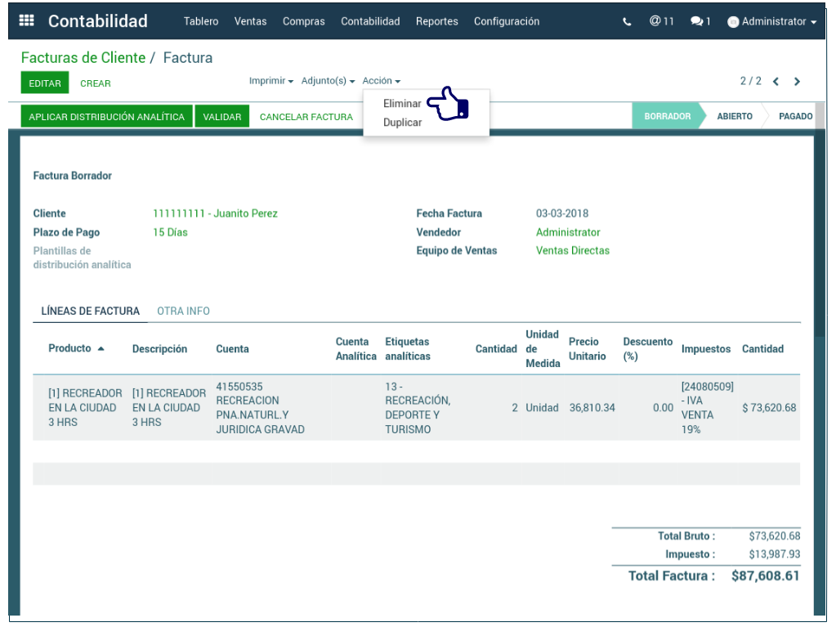
Task: Open the Imprimir dropdown
Action: (270, 81)
